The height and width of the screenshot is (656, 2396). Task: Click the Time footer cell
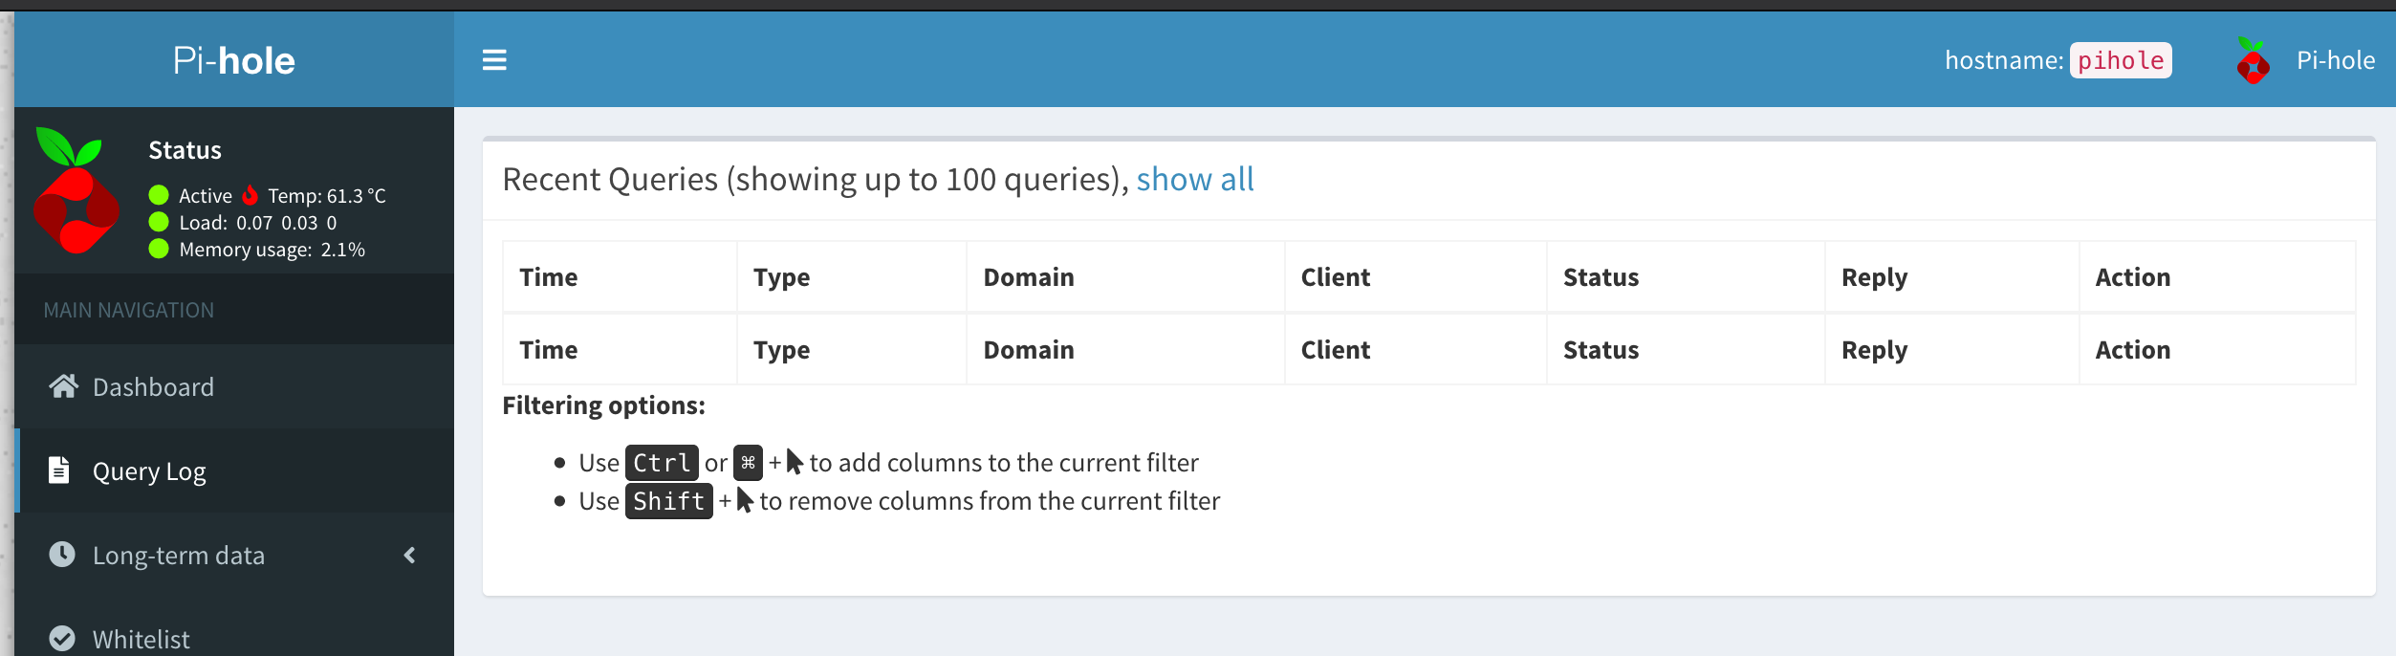620,350
